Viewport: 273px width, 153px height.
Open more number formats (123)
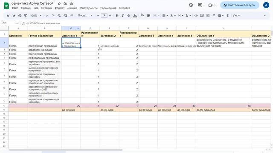(x=71, y=16)
